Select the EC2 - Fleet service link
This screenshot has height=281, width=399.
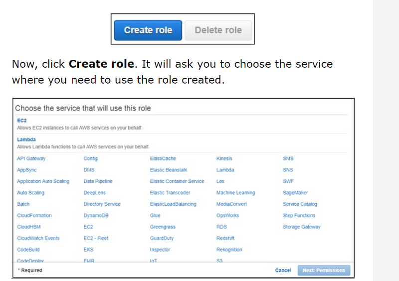tap(96, 238)
